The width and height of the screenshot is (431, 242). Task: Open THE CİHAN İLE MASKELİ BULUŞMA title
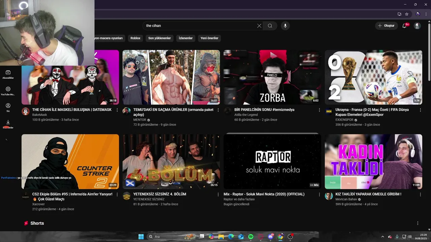coord(72,110)
